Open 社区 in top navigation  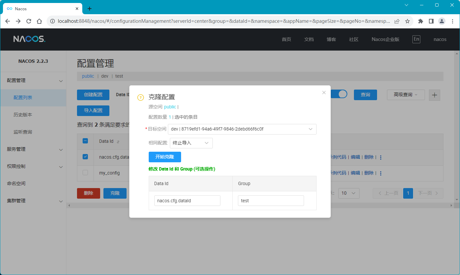(x=354, y=39)
